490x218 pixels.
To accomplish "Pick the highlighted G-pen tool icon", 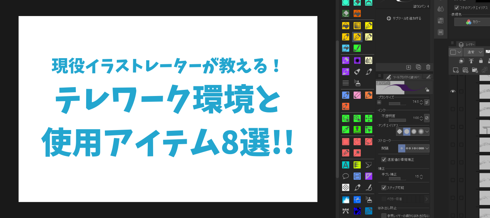I will pos(357,37).
